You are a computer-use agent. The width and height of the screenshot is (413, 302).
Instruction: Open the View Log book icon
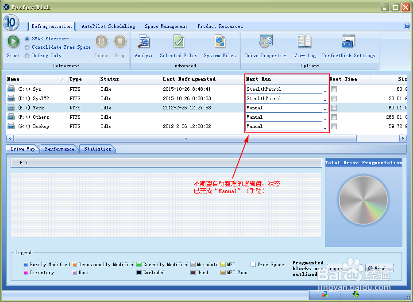(305, 42)
